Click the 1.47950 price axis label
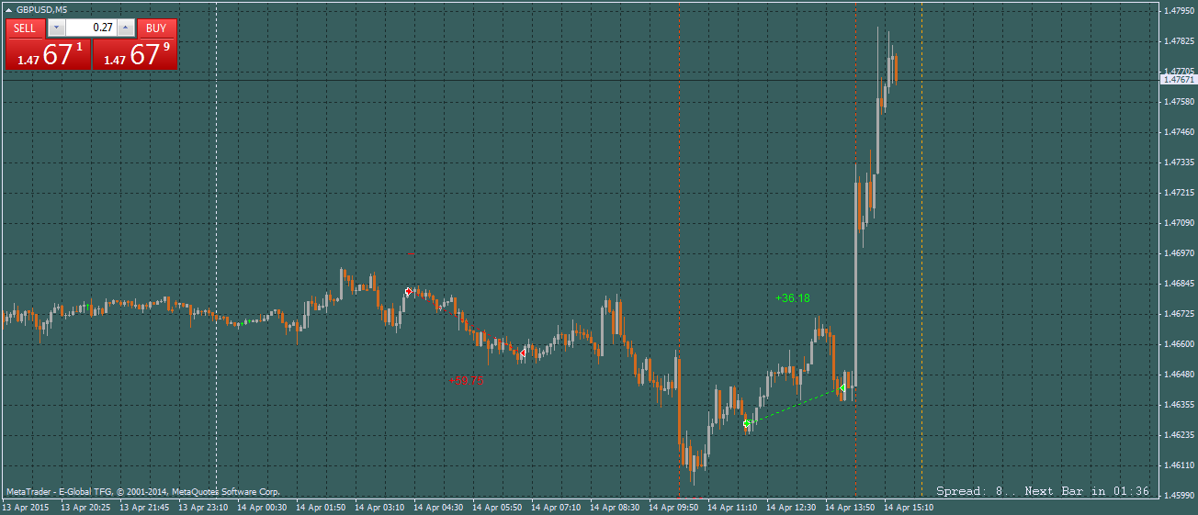The image size is (1198, 515). (x=1179, y=11)
